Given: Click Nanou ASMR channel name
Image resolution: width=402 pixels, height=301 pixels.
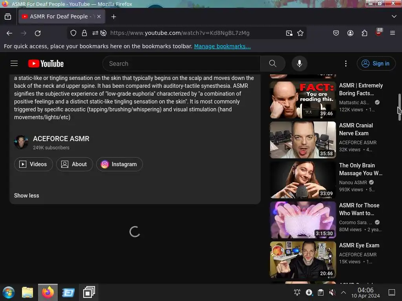Looking at the screenshot, I should [x=353, y=183].
